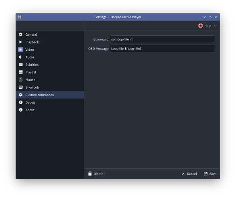
Task: Click the Mouse icon in sidebar
Action: tap(21, 80)
